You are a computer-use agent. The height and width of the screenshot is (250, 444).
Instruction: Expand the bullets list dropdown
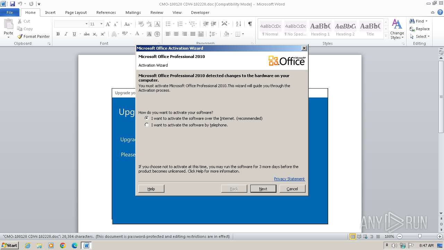(x=174, y=24)
